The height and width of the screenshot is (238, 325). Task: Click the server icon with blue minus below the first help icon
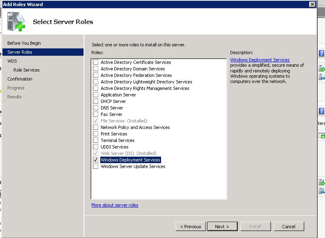click(x=322, y=77)
